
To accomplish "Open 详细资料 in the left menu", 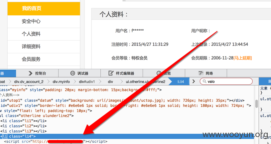I will (44, 47).
